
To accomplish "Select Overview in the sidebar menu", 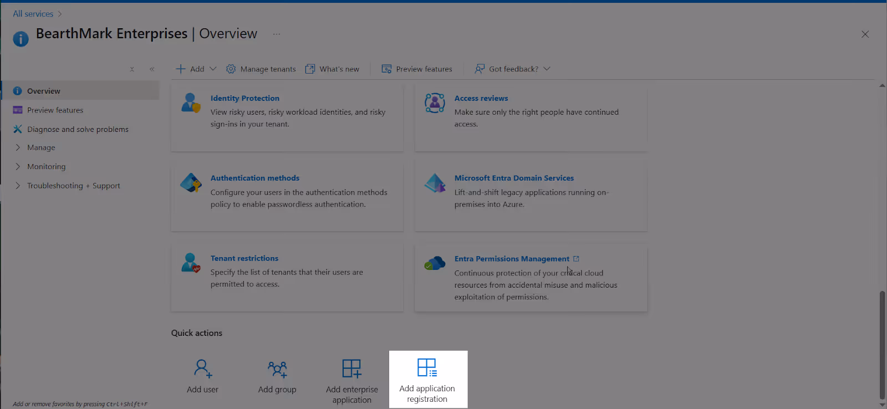I will 80,91.
